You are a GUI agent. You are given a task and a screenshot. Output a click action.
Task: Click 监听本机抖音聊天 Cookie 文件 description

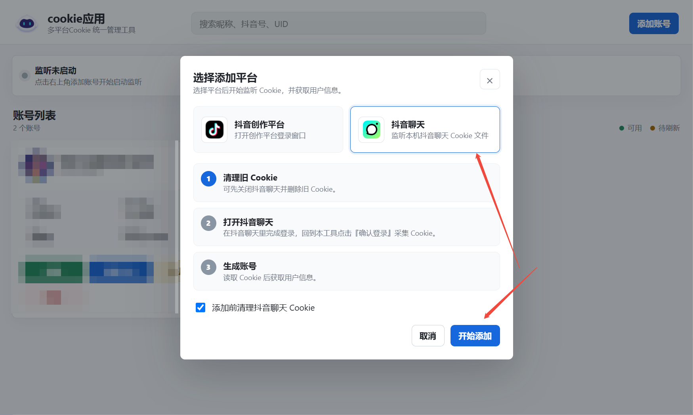pyautogui.click(x=440, y=136)
